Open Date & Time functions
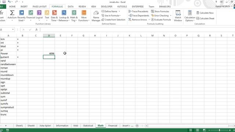 54,16
